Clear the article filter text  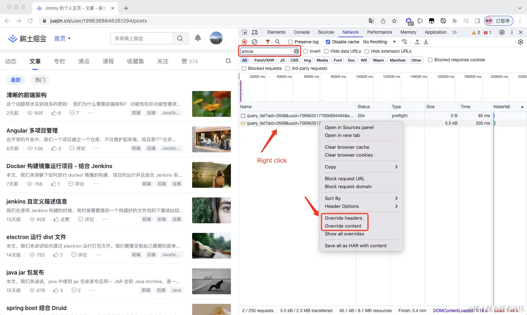[x=296, y=51]
